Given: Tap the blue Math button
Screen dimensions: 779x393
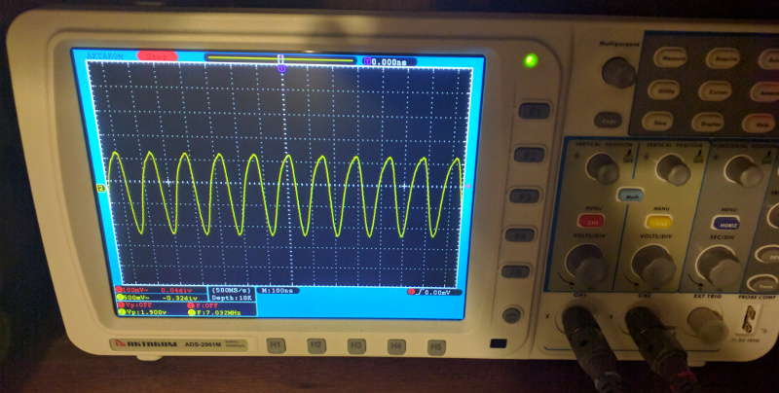Looking at the screenshot, I should [x=630, y=194].
